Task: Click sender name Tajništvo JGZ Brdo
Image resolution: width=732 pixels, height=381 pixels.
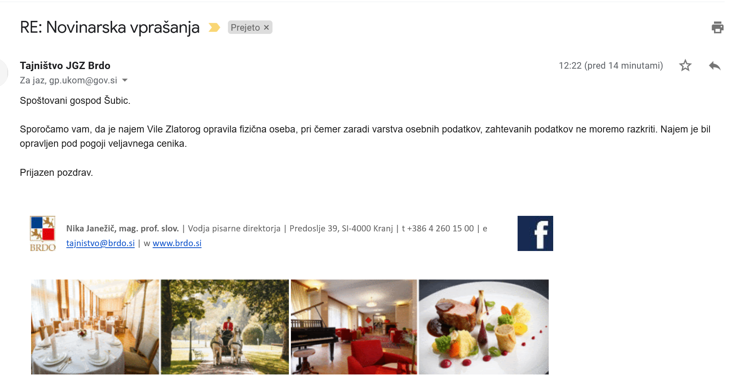Action: [65, 65]
